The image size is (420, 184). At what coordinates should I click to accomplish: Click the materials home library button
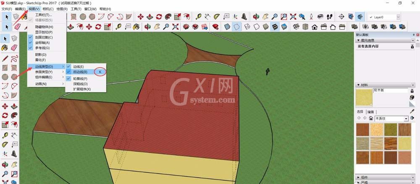click(371, 118)
